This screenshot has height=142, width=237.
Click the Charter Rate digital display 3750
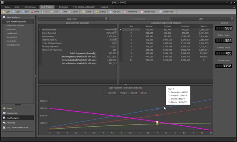[224, 66]
